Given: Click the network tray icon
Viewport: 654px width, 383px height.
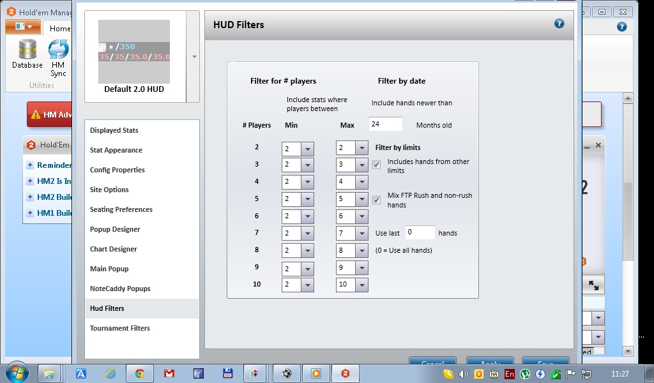Looking at the screenshot, I should (586, 374).
